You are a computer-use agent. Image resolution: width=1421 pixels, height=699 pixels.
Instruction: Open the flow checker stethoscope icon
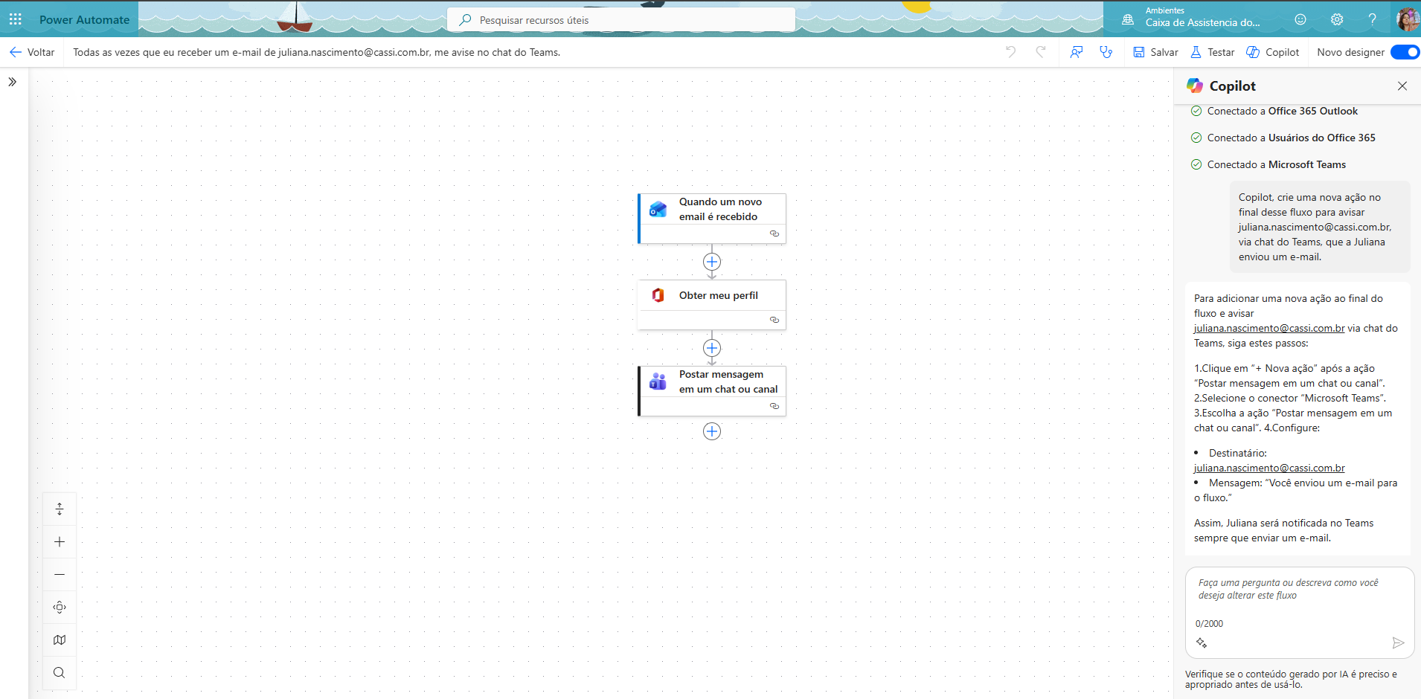click(x=1106, y=52)
